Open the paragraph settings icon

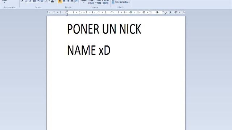click(76, 1)
